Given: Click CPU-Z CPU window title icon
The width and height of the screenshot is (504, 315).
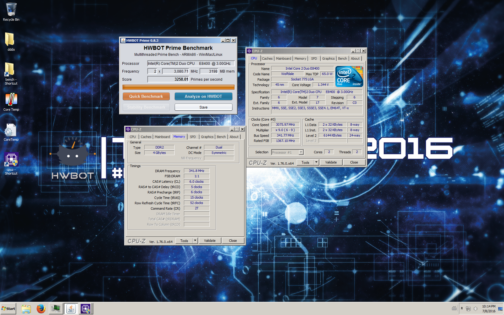Looking at the screenshot, I should 249,51.
